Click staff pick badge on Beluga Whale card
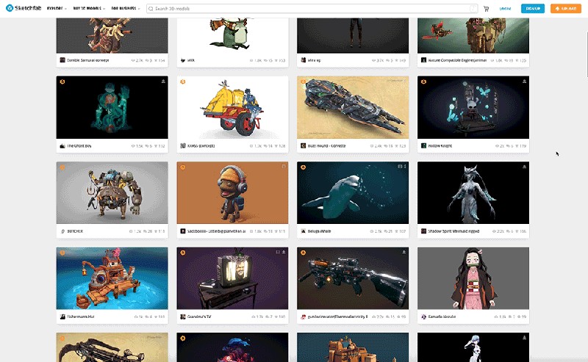The width and height of the screenshot is (588, 362). tap(303, 167)
